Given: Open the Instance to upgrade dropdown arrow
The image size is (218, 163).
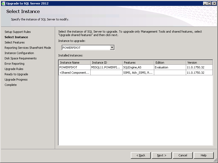Looking at the screenshot, I should (x=112, y=47).
